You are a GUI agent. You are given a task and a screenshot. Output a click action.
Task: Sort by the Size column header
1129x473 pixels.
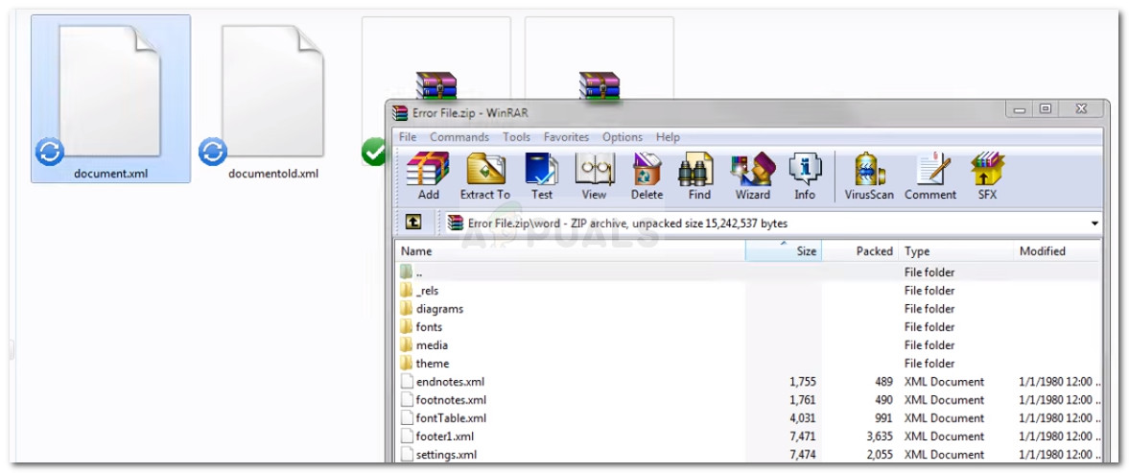(784, 251)
